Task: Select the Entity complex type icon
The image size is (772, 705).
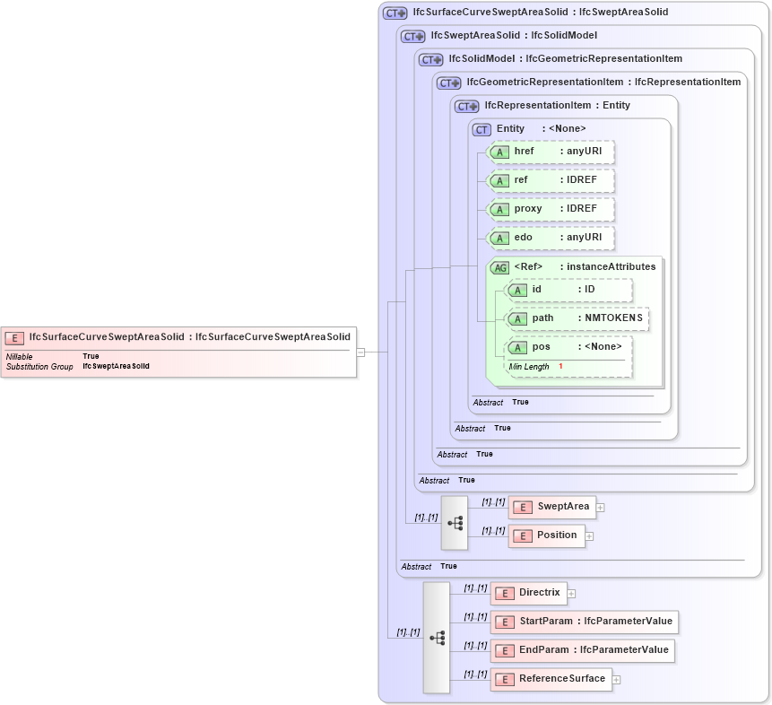Action: (x=481, y=128)
